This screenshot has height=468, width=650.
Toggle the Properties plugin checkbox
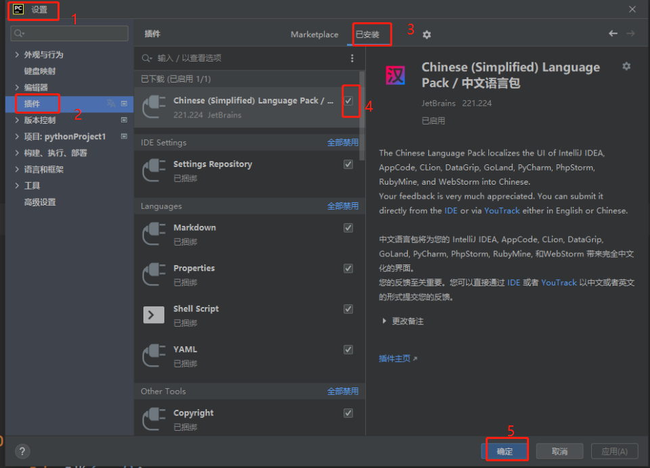coord(348,268)
